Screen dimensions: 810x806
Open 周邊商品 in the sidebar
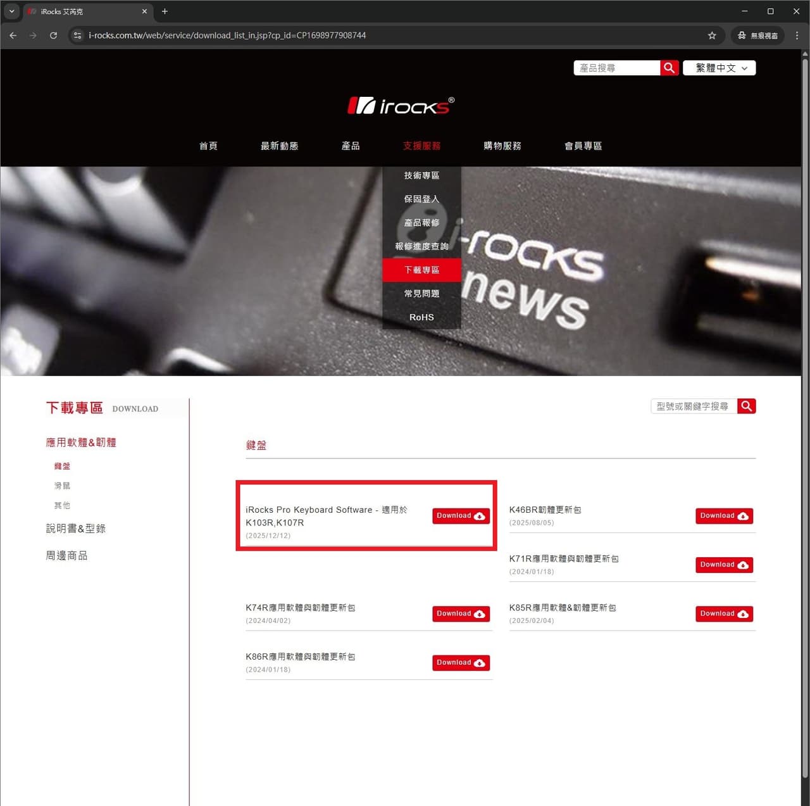click(x=66, y=555)
